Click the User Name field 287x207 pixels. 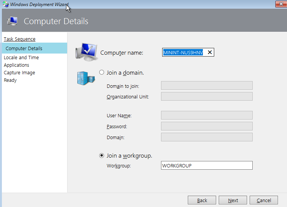207,115
